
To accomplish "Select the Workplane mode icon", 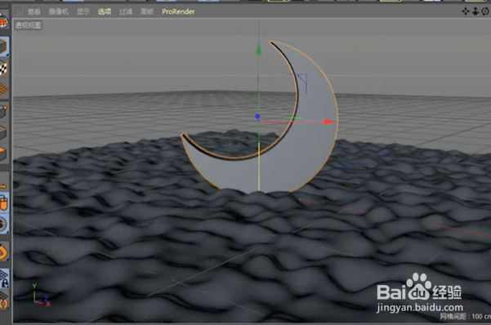I will pyautogui.click(x=3, y=89).
